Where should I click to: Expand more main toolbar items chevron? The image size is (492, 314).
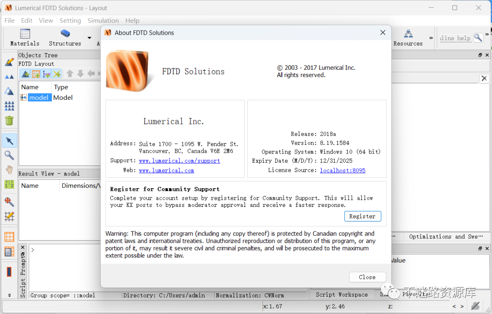click(431, 38)
